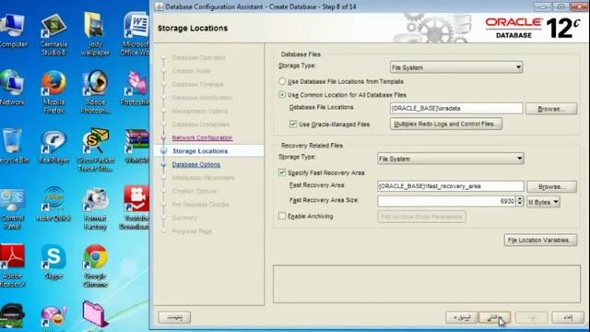Viewport: 590px width, 332px height.
Task: Go to Network Configuration step
Action: pyautogui.click(x=202, y=137)
